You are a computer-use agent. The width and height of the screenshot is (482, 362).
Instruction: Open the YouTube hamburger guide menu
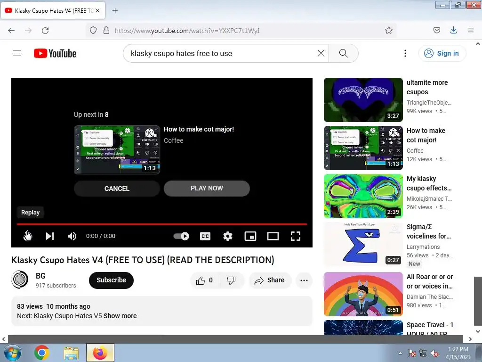(x=17, y=53)
